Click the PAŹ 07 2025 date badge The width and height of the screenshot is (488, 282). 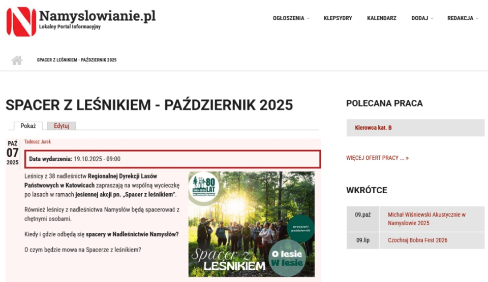coord(13,153)
